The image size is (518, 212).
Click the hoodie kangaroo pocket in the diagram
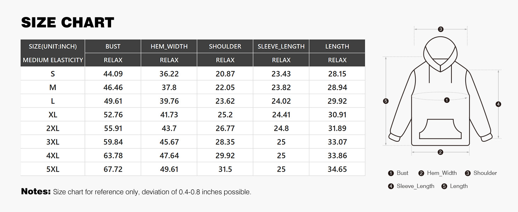pyautogui.click(x=440, y=129)
